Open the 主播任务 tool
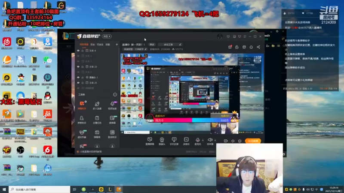 pos(97,120)
